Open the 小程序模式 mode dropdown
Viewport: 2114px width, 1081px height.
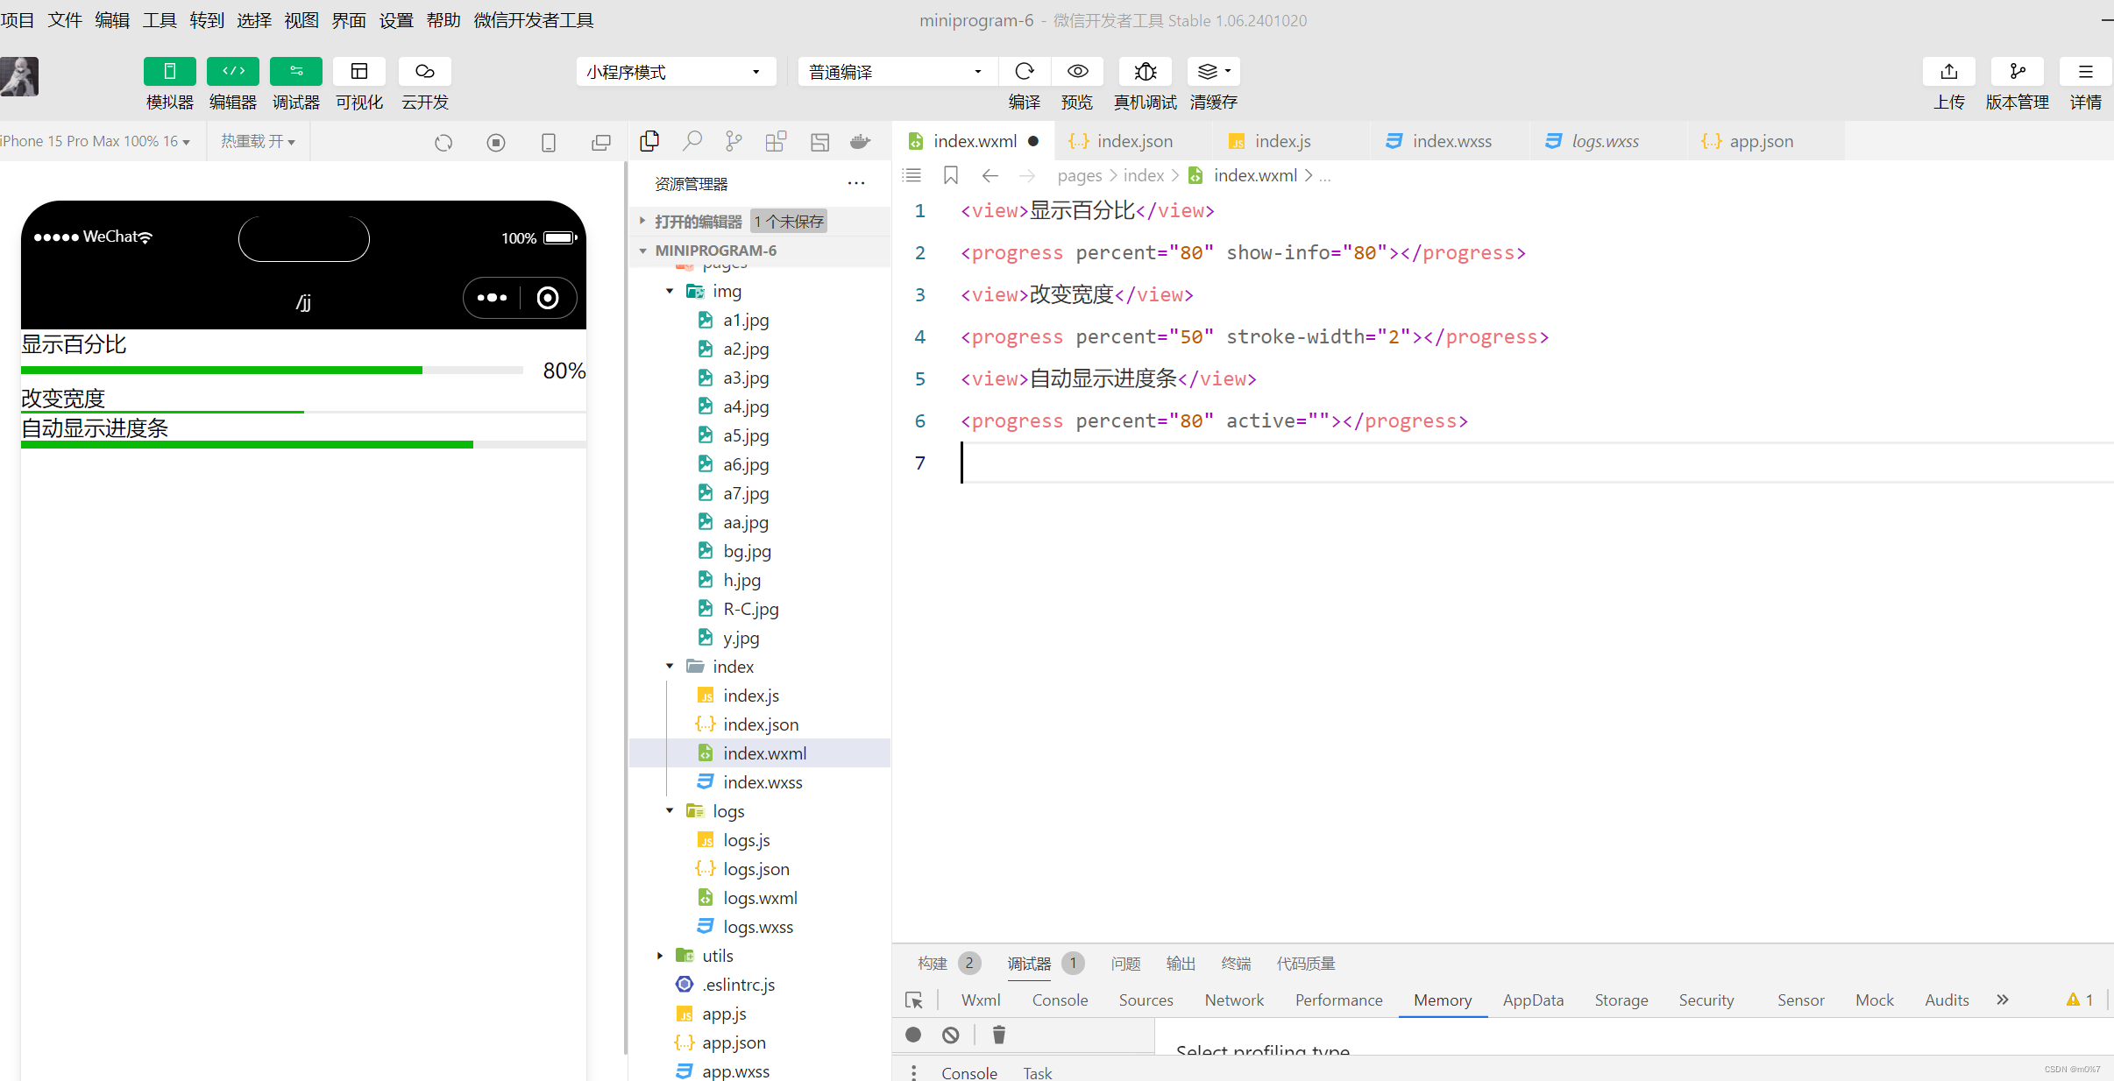click(x=675, y=72)
